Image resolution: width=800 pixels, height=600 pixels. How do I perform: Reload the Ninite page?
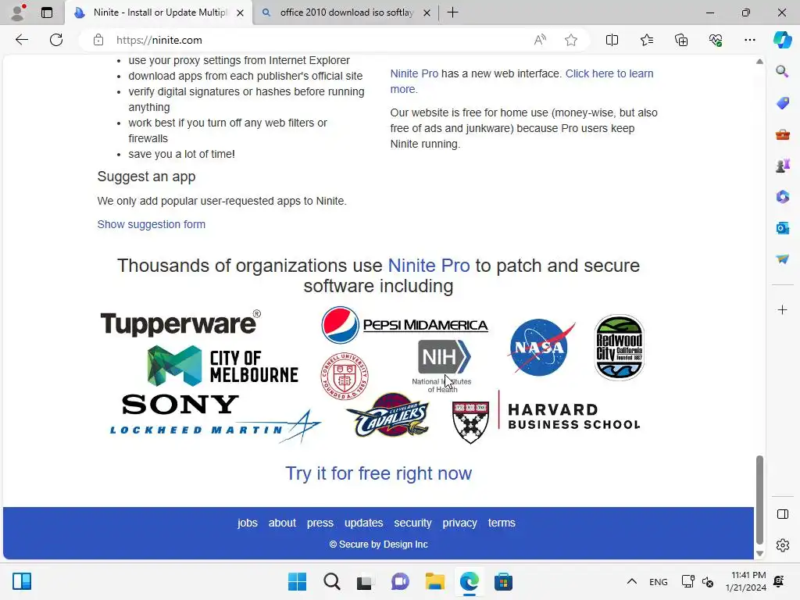click(56, 40)
